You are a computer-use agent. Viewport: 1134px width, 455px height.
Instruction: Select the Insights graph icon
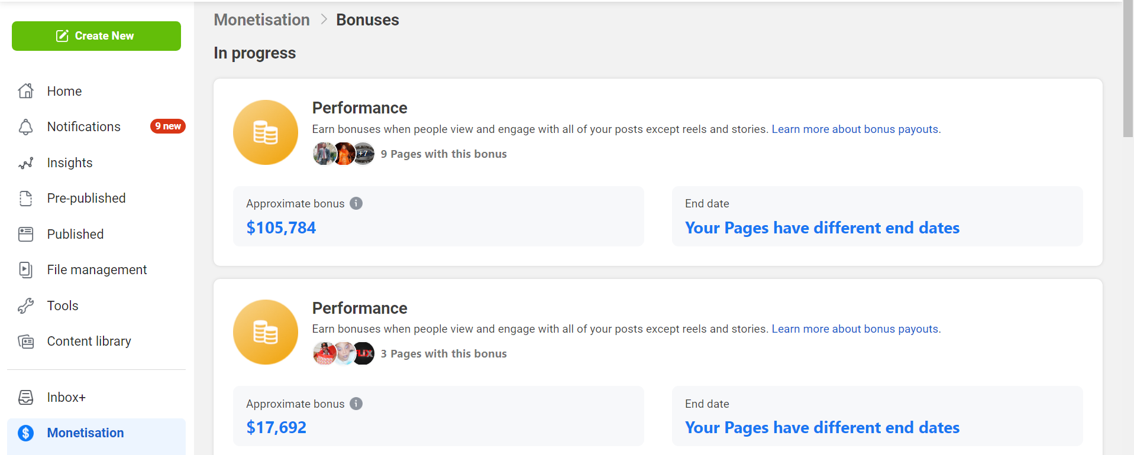click(x=26, y=163)
